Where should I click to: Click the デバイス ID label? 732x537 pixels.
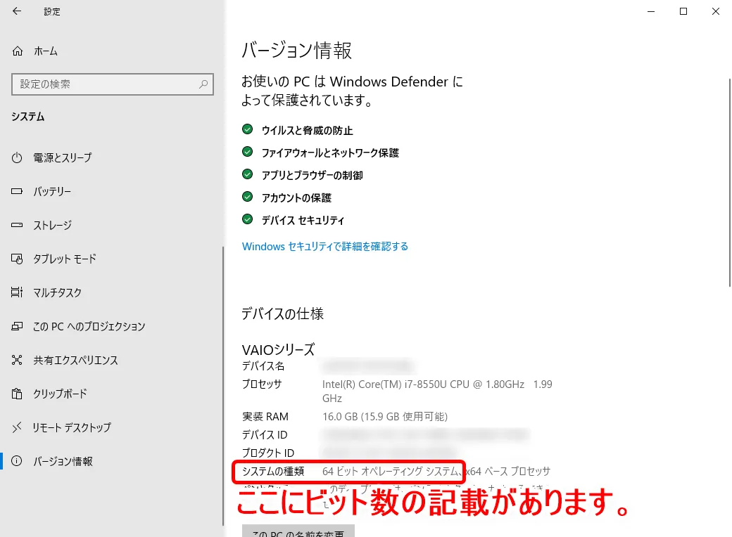265,434
